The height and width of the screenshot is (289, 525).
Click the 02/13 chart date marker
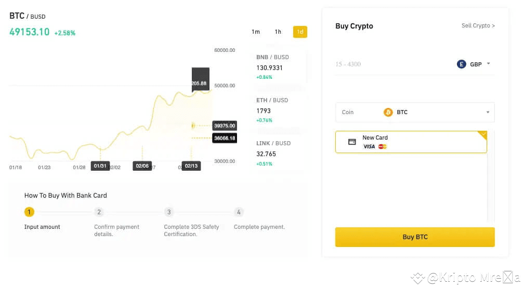pyautogui.click(x=191, y=166)
